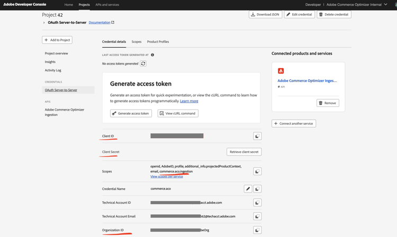The height and width of the screenshot is (237, 397).
Task: Copy the Organization ID value
Action: [257, 230]
